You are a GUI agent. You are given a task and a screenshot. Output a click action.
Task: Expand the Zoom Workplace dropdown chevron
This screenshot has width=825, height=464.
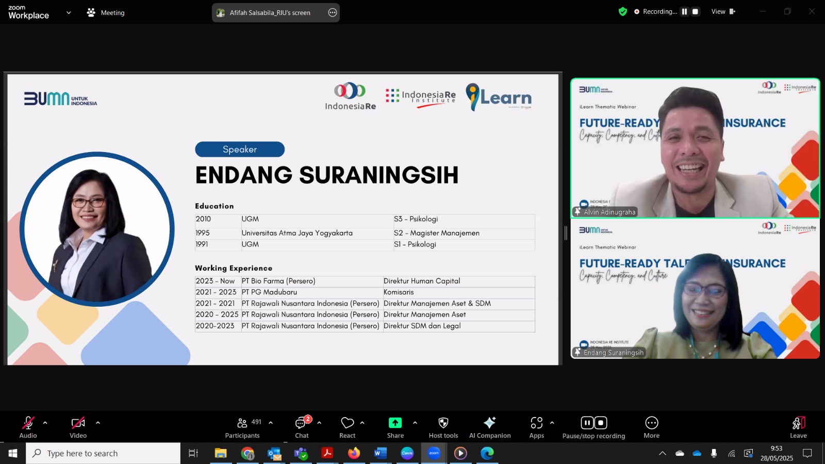[x=69, y=12]
